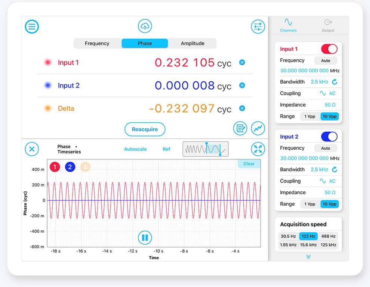Screen dimensions: 370x287
Task: Switch to the Frequency tab
Action: [x=97, y=43]
